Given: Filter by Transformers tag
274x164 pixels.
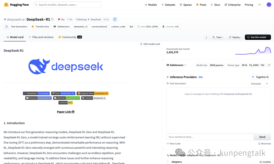Looking at the screenshot, I should point(40,27).
